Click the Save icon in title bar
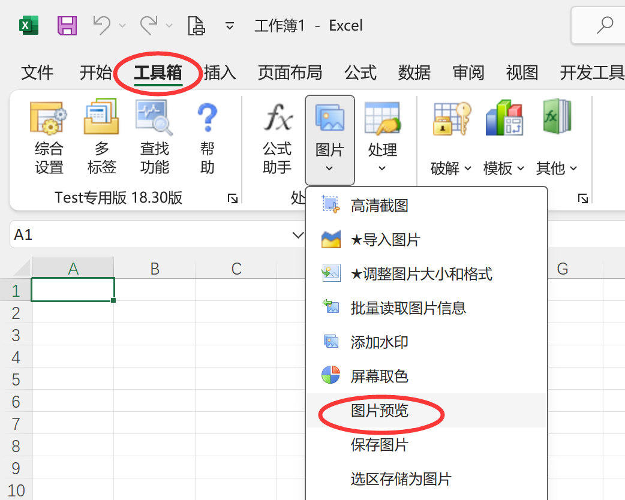625x500 pixels. pos(67,26)
